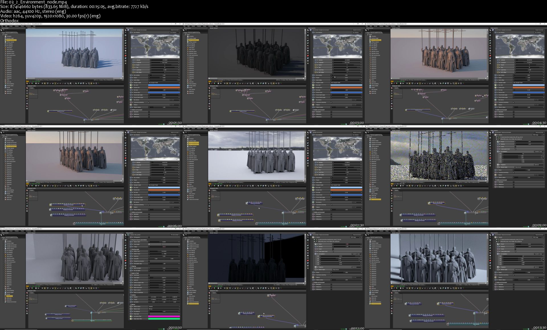Click the top nodegraph editor sidebar icon in 00:01:30 frame
This screenshot has height=330, width=547.
[x=27, y=88]
